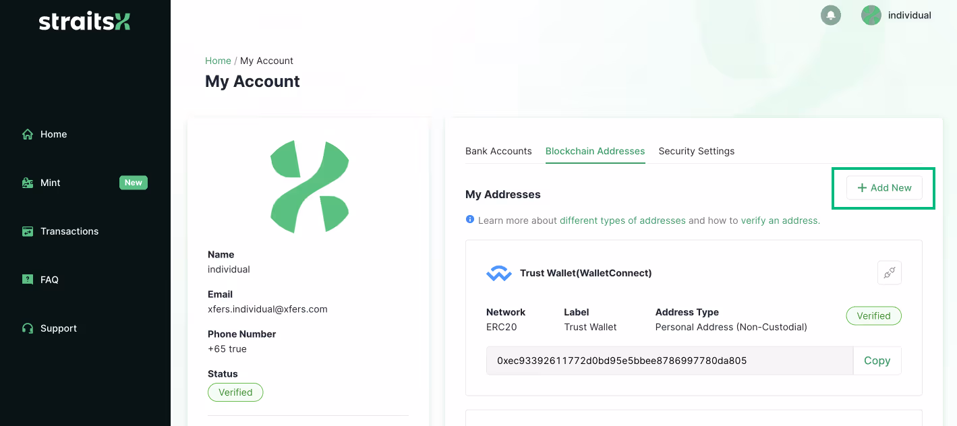The image size is (957, 426).
Task: Open Support from the sidebar
Action: coord(59,328)
